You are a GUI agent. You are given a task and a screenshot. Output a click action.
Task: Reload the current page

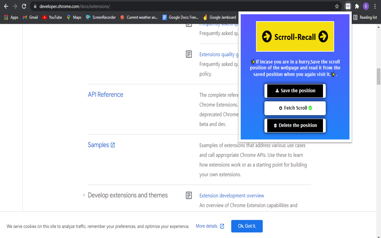tap(24, 6)
